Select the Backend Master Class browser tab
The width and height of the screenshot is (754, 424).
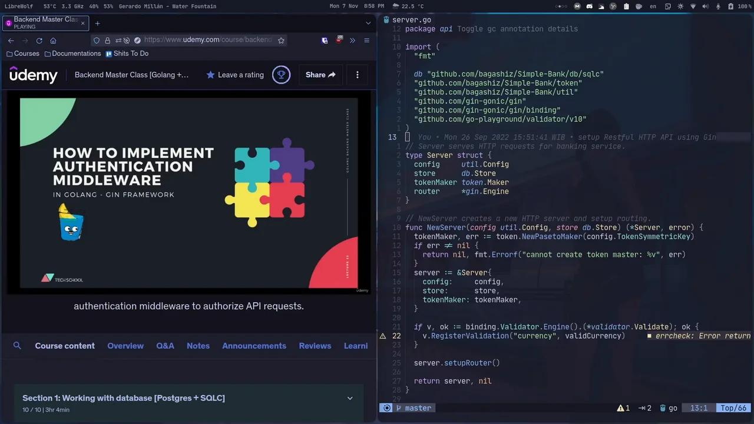[x=45, y=23]
